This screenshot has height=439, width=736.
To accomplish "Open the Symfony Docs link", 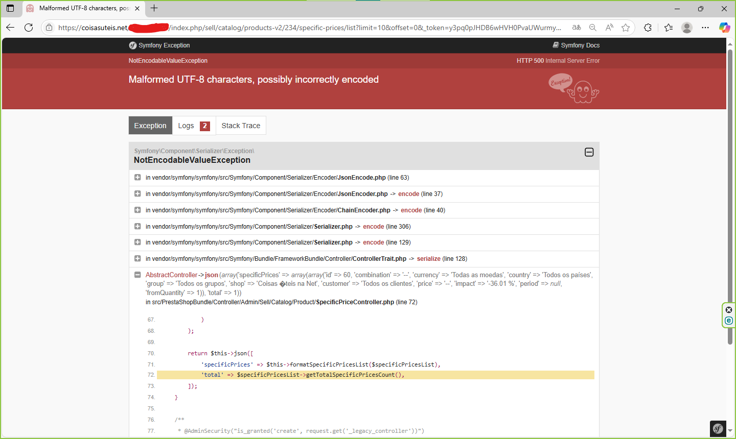I will 576,45.
